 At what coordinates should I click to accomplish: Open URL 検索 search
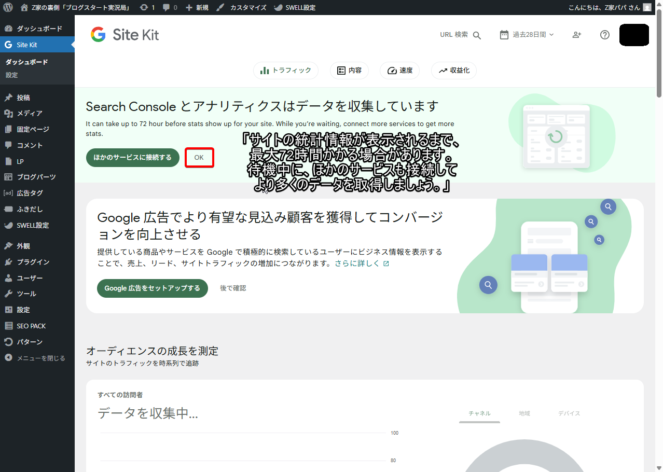tap(461, 35)
